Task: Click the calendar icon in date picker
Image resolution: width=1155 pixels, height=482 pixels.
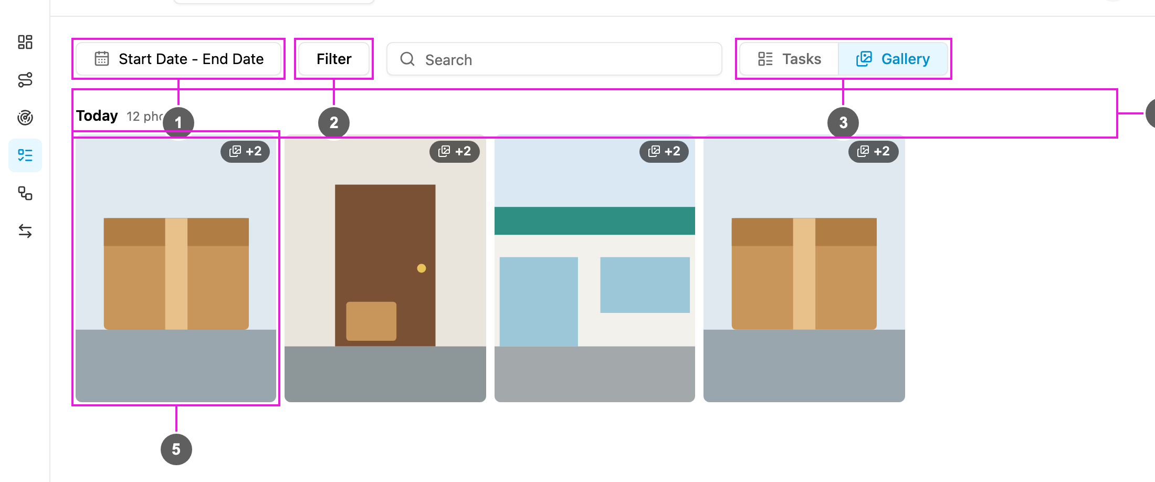Action: (102, 58)
